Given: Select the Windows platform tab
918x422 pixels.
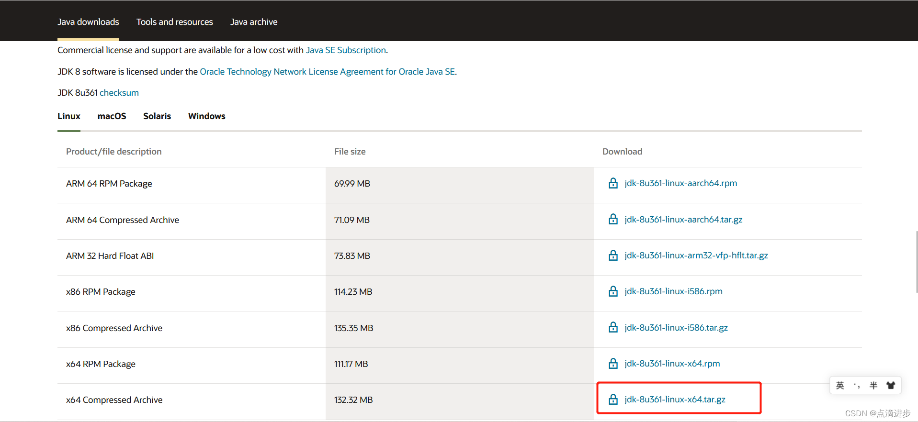Looking at the screenshot, I should [x=207, y=116].
